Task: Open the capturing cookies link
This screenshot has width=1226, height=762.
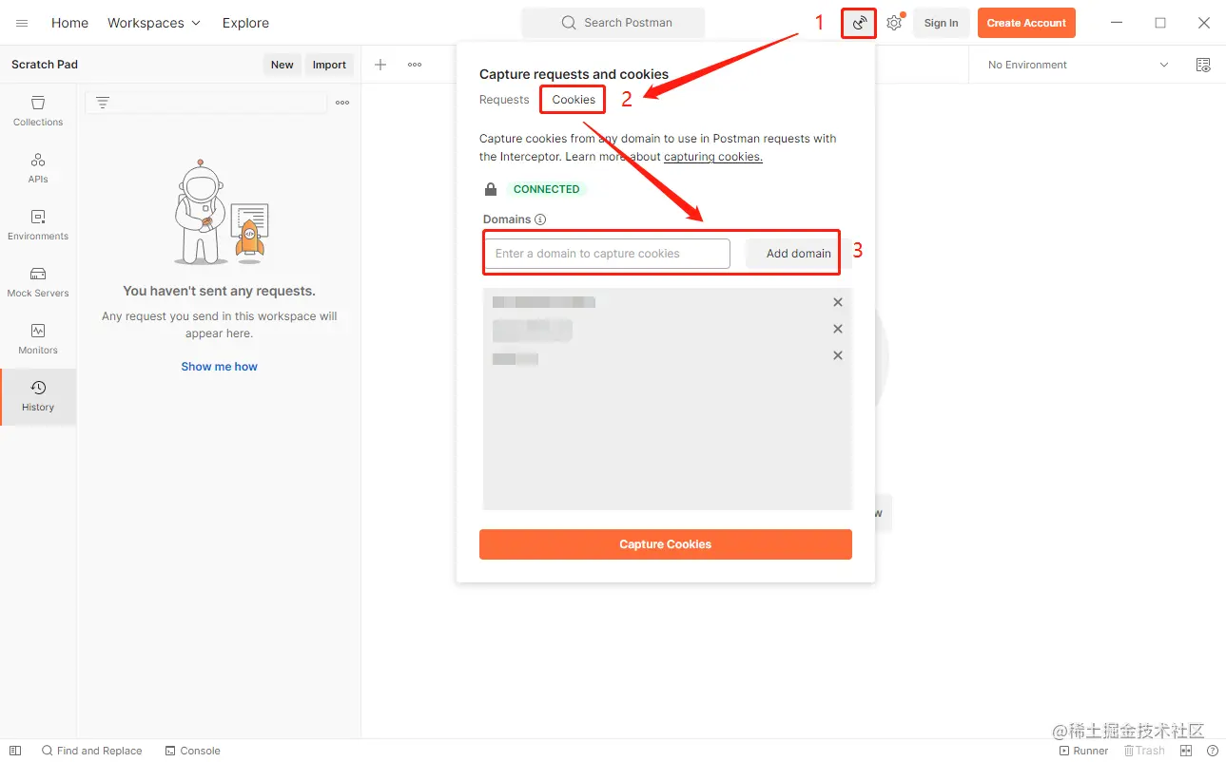Action: click(x=713, y=157)
